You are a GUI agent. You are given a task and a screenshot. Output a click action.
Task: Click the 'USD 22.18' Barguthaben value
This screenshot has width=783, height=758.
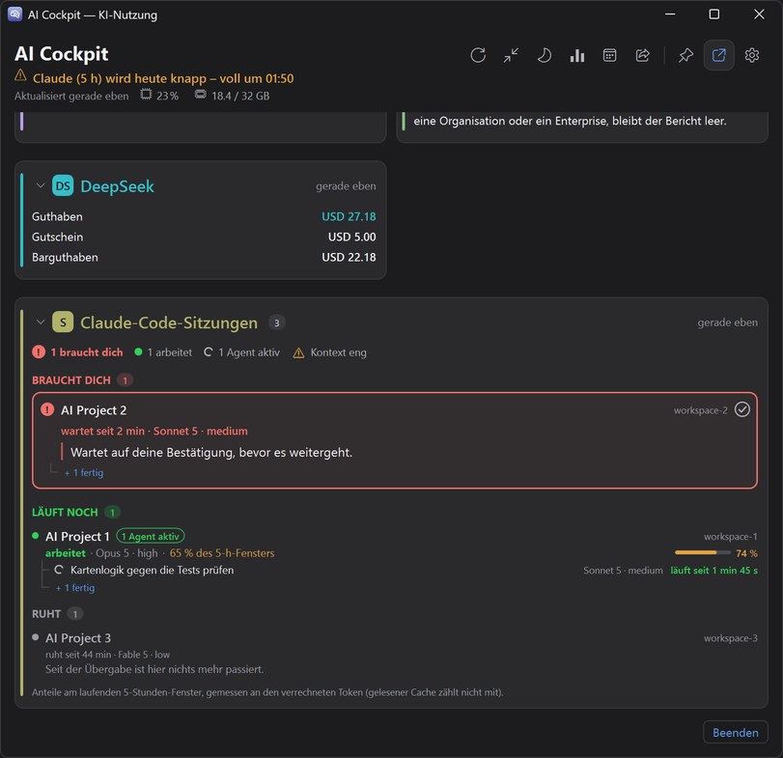click(349, 258)
